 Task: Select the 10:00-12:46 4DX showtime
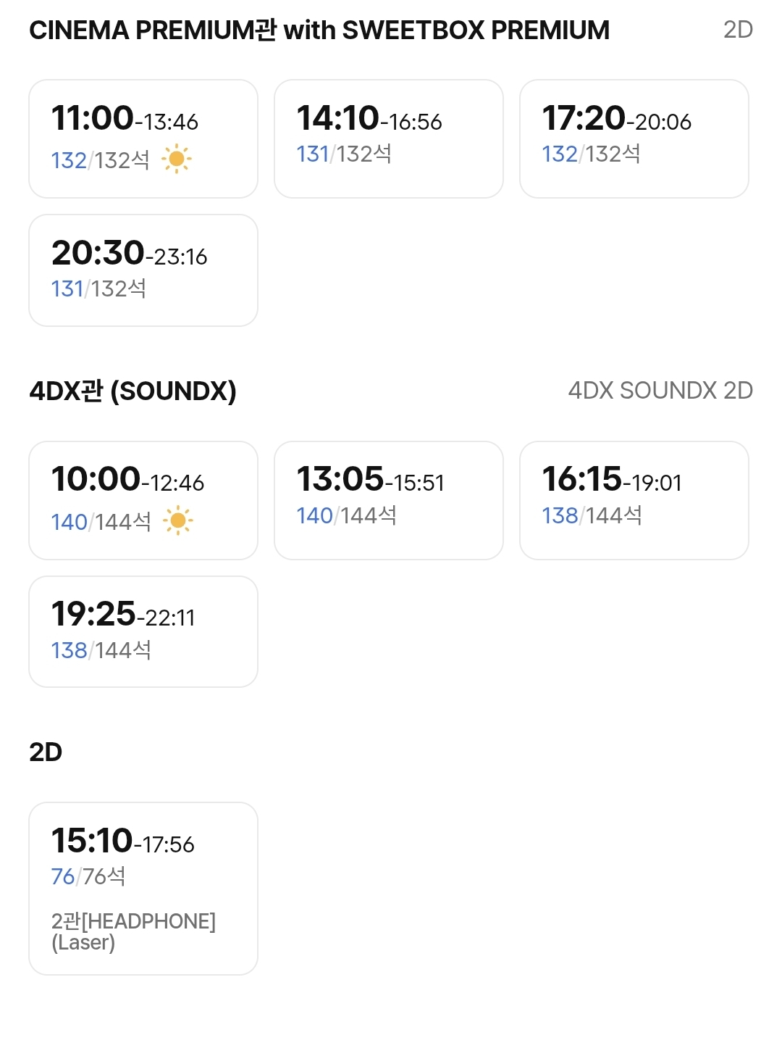coord(143,500)
